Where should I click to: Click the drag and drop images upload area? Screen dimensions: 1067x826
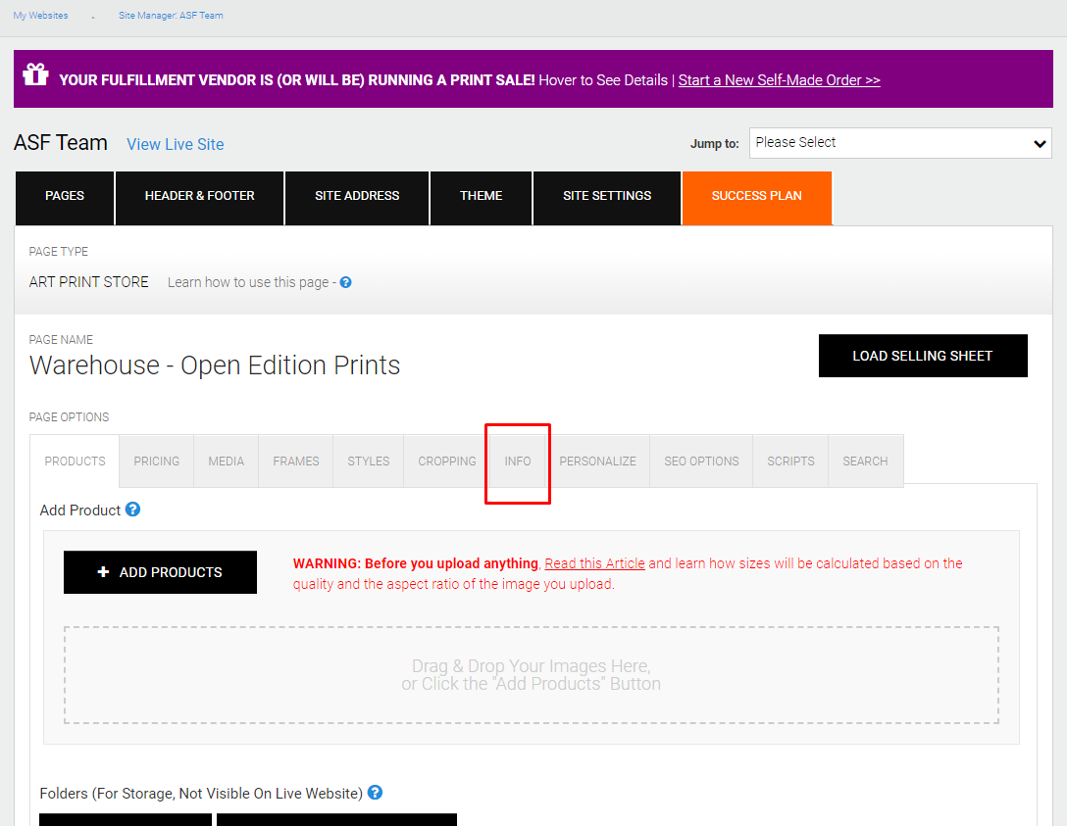[532, 675]
